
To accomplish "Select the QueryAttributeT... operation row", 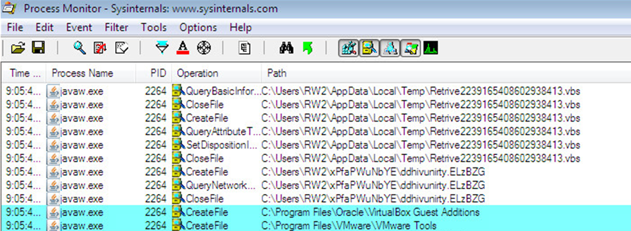I will coord(316,132).
